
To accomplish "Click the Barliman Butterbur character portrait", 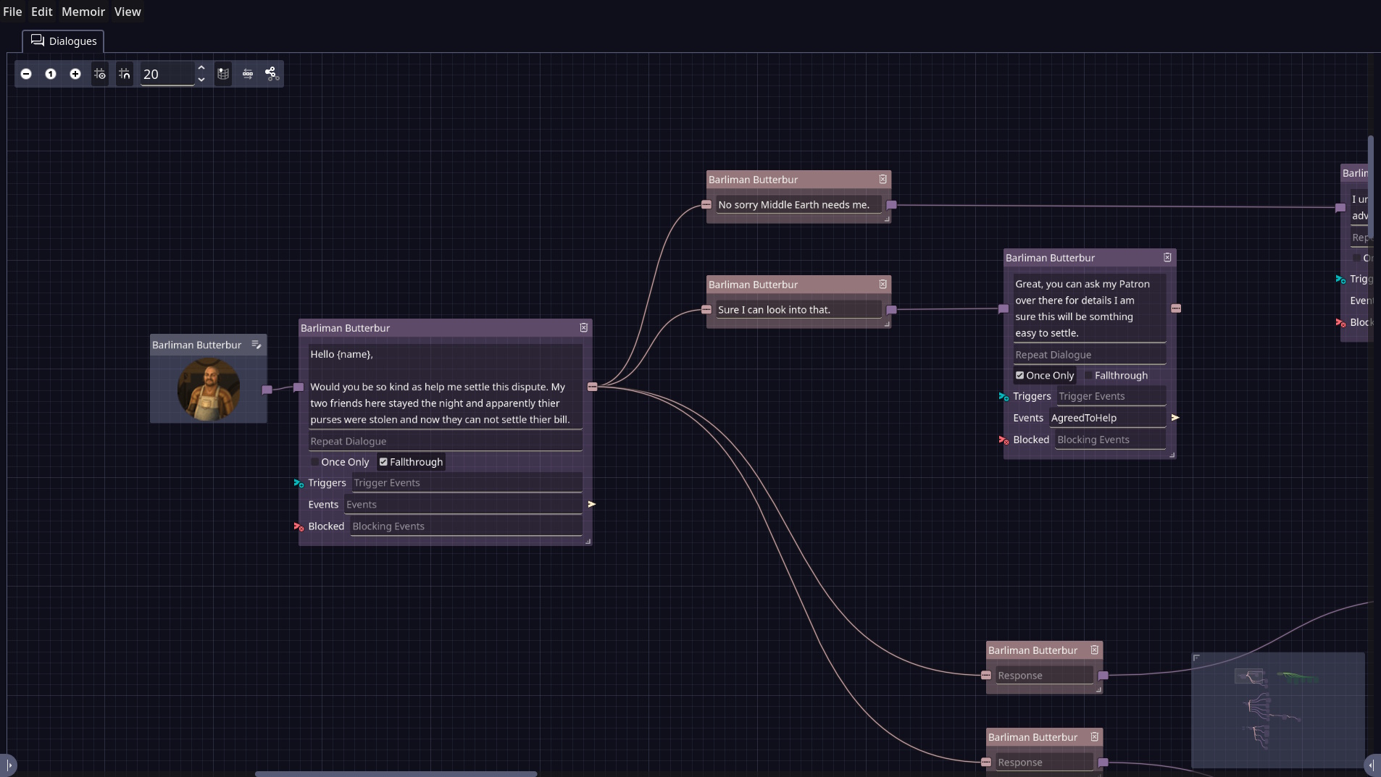I will 209,390.
